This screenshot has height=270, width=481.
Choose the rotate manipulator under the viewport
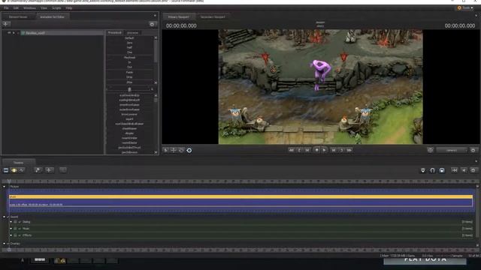point(181,150)
